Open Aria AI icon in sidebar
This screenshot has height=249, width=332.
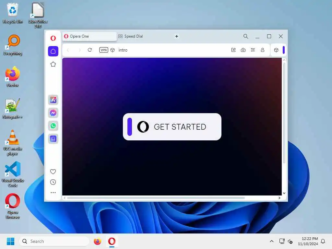pyautogui.click(x=53, y=100)
